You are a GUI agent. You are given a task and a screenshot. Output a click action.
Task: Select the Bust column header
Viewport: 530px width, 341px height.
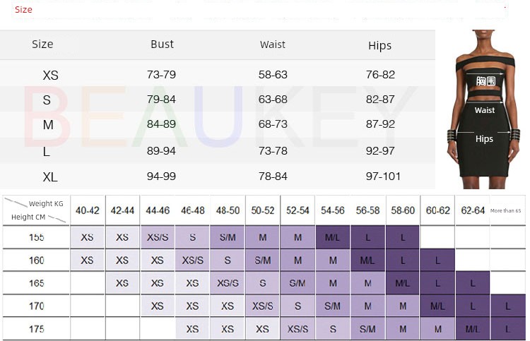coord(162,44)
